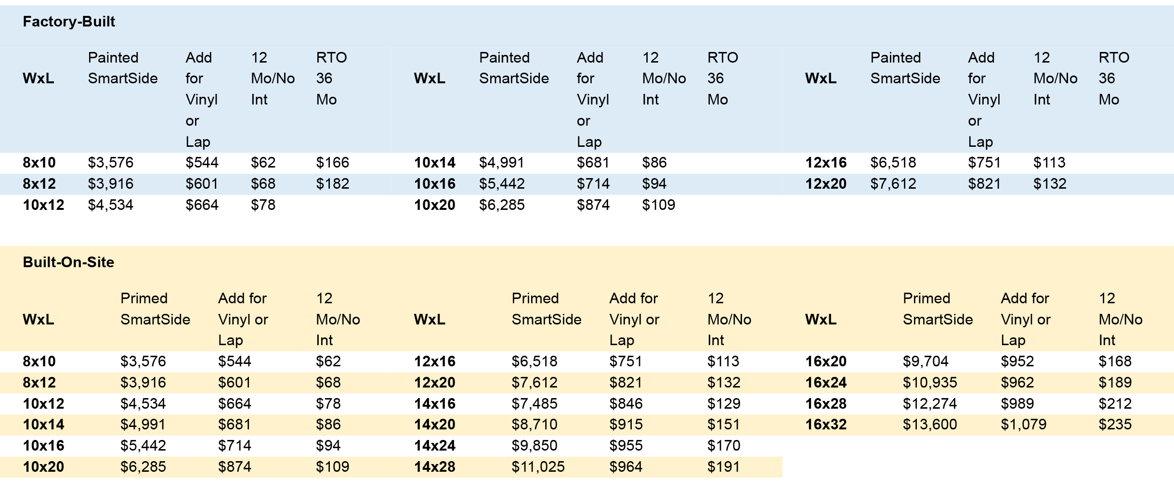This screenshot has height=491, width=1174.
Task: Click the $212 monthly payment for 16x28
Action: 1115,404
